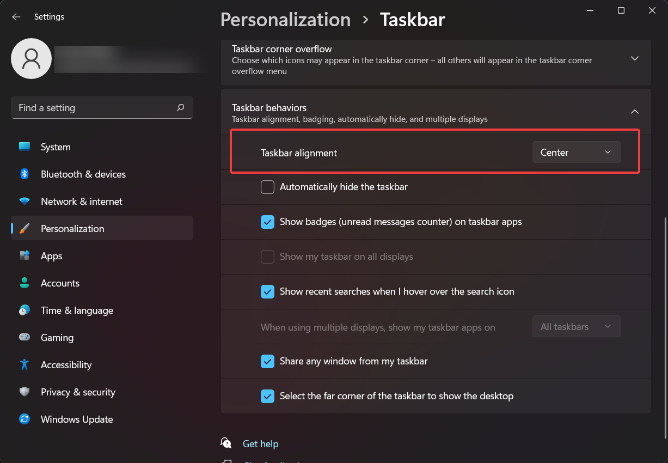Screen dimensions: 668x463
Task: Expand the Taskbar corner overflow section
Action: pyautogui.click(x=634, y=58)
